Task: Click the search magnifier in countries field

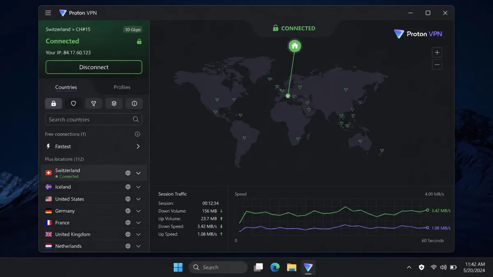Action: (x=136, y=119)
